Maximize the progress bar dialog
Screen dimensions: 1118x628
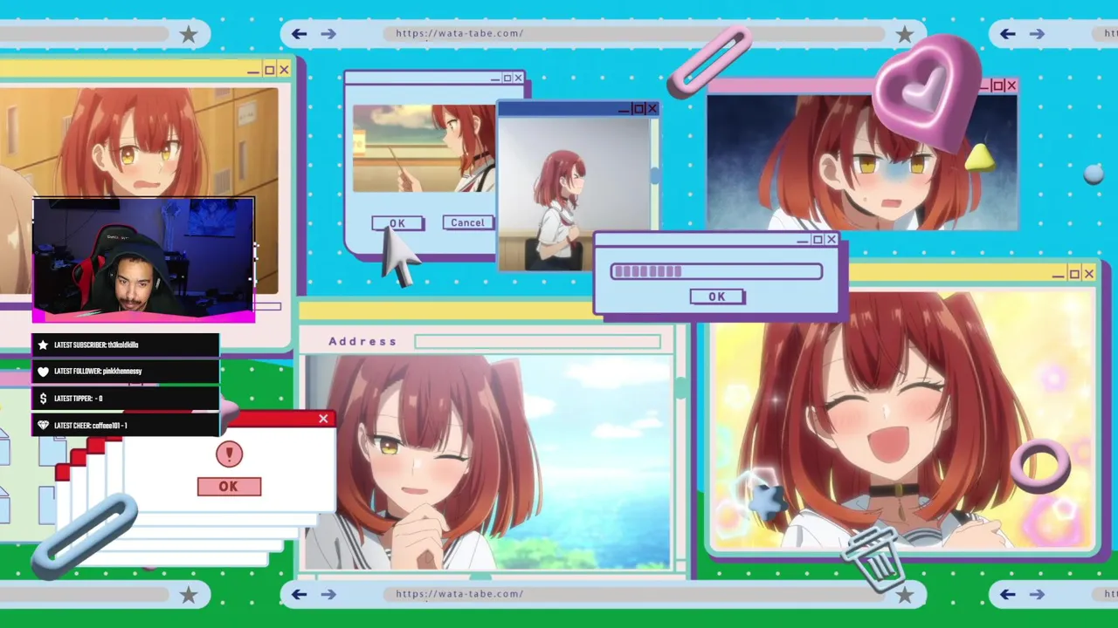817,239
